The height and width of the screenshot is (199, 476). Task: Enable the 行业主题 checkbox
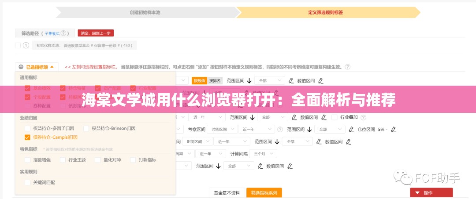[x=63, y=160]
